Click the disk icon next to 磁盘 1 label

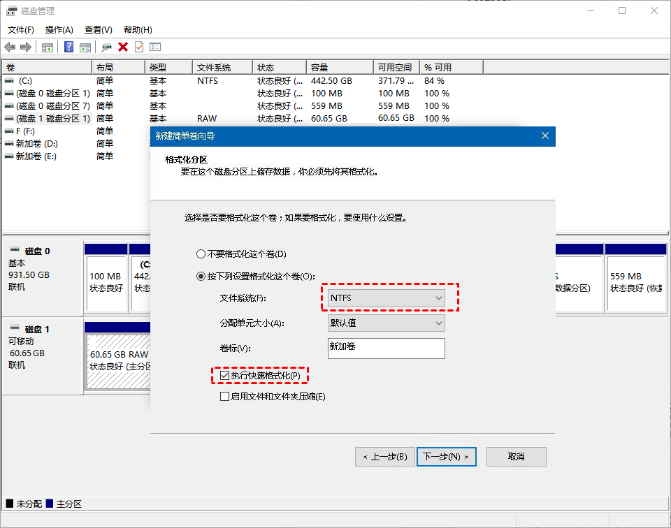[x=15, y=328]
